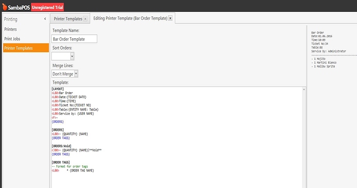Open the Sort Orders dropdown
Screen dimensions: 357x188
click(x=63, y=56)
